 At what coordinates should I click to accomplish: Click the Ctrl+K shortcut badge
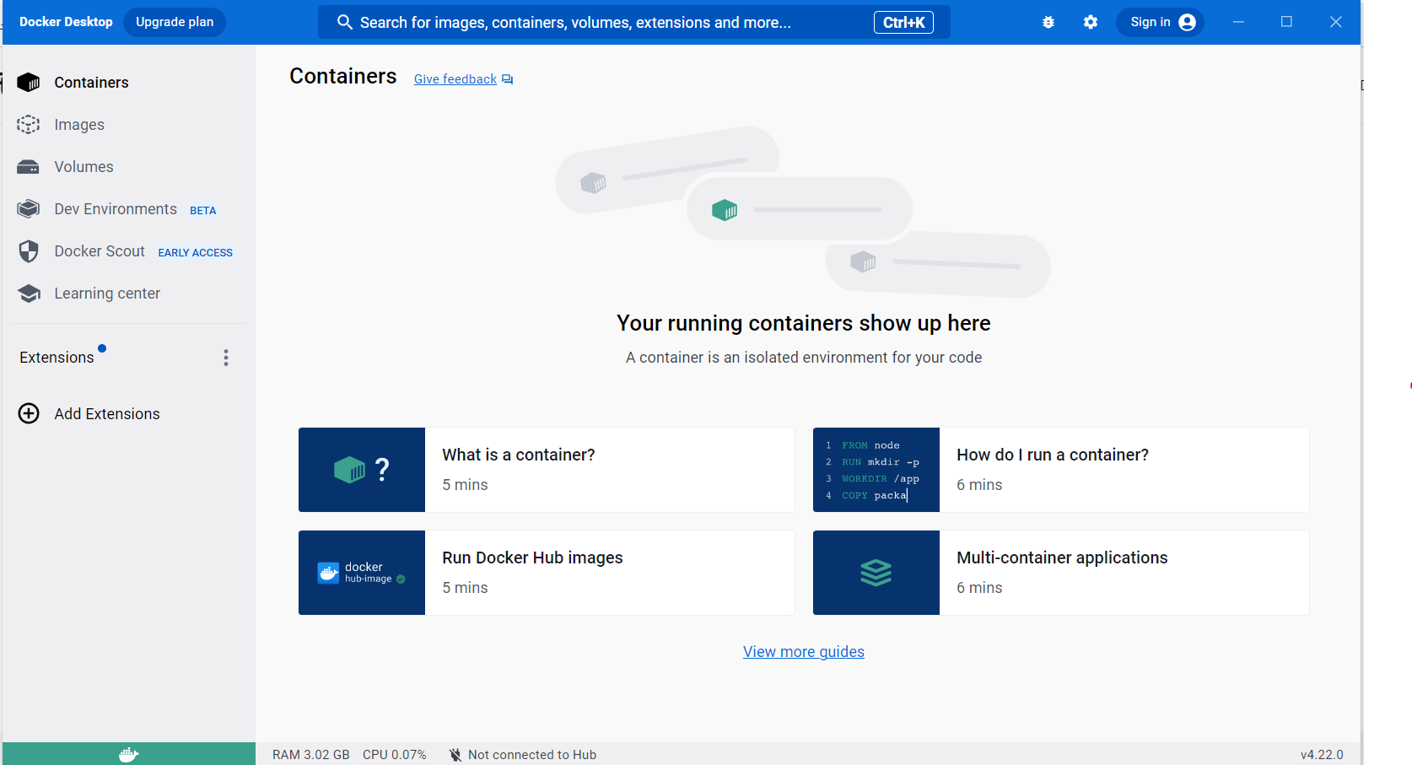pos(903,23)
